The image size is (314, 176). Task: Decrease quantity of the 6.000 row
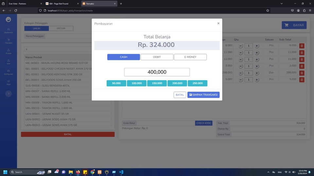(x=241, y=46)
